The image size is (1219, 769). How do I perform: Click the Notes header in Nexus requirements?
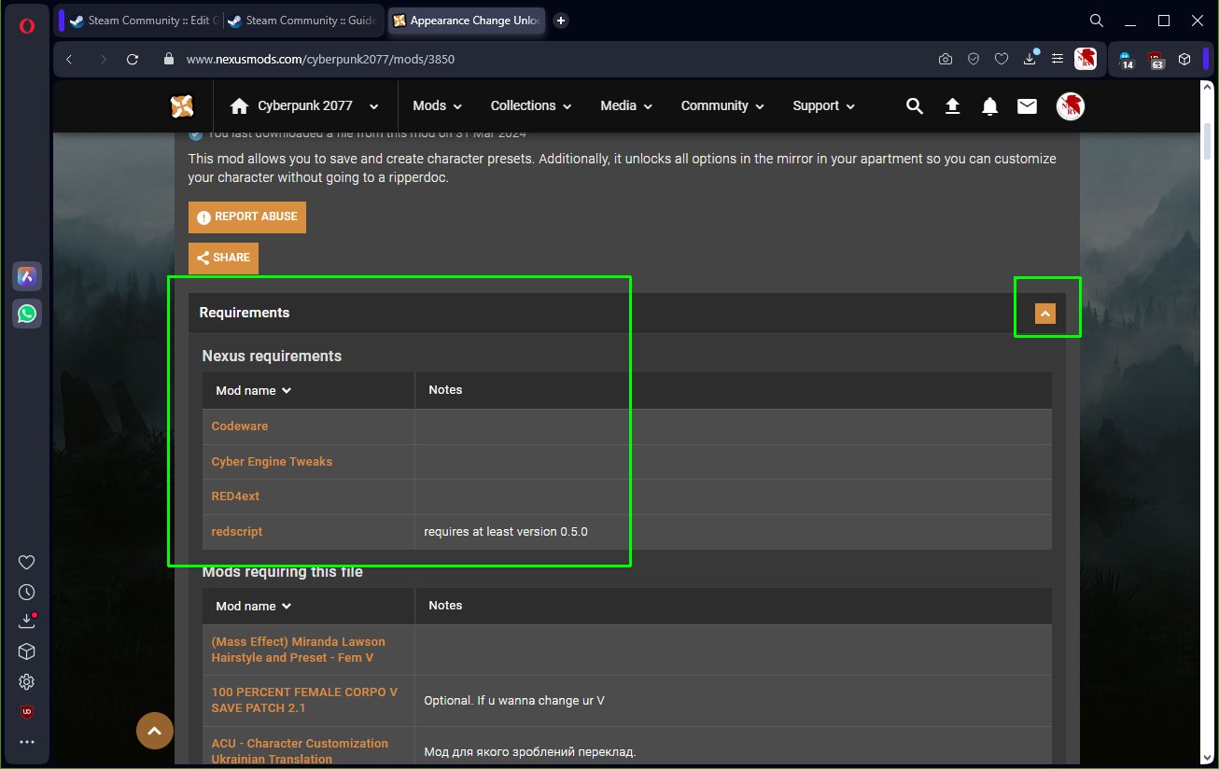point(445,390)
